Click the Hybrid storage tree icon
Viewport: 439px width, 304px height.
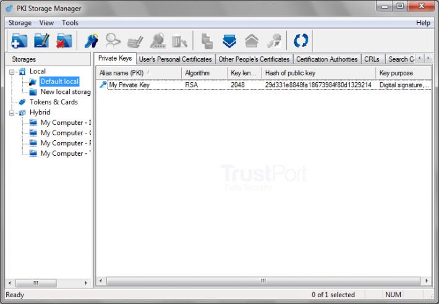22,112
